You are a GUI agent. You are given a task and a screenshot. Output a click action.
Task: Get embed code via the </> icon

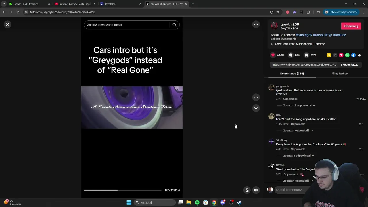coord(335,55)
